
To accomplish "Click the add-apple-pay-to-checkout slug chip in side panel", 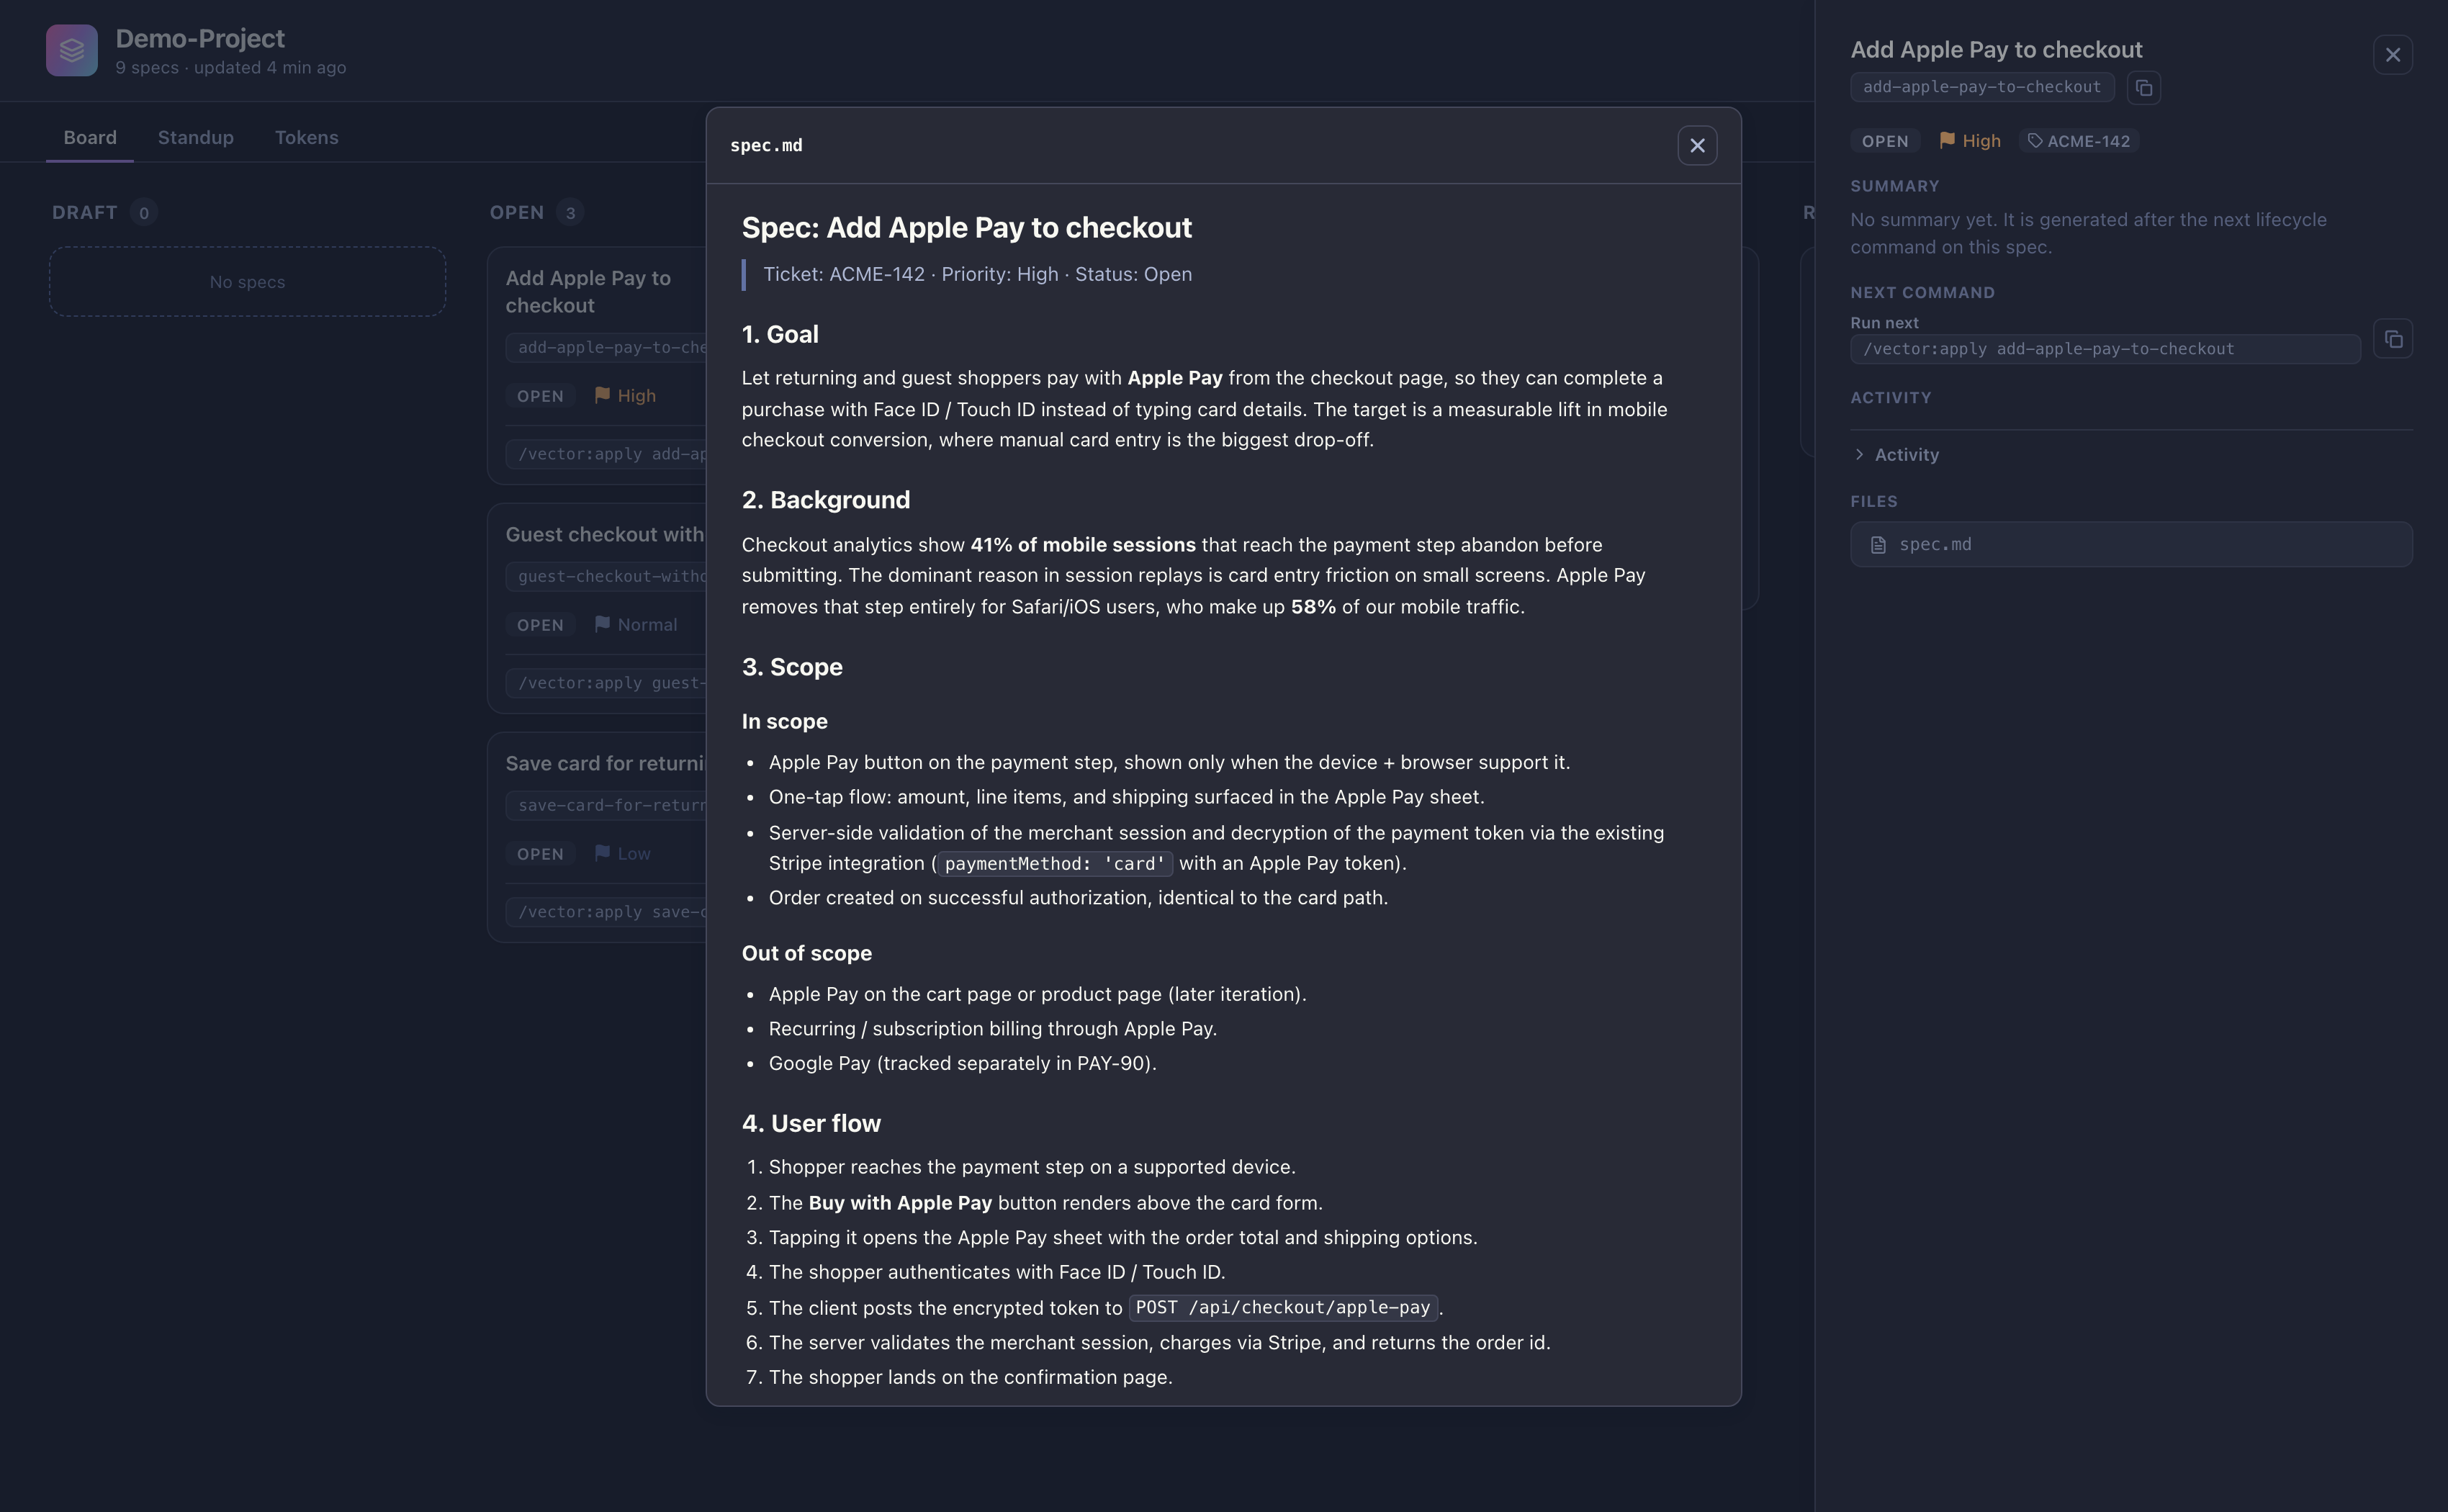I will point(1982,87).
